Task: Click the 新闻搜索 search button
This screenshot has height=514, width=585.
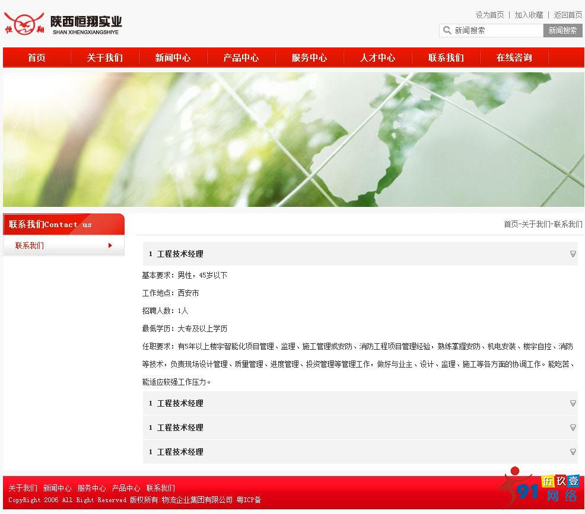Action: tap(561, 30)
